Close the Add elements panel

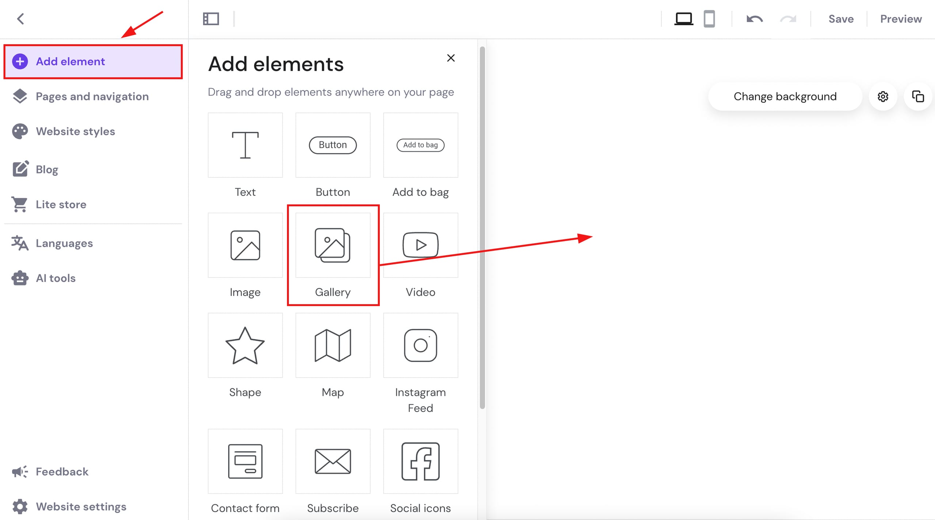pyautogui.click(x=451, y=58)
